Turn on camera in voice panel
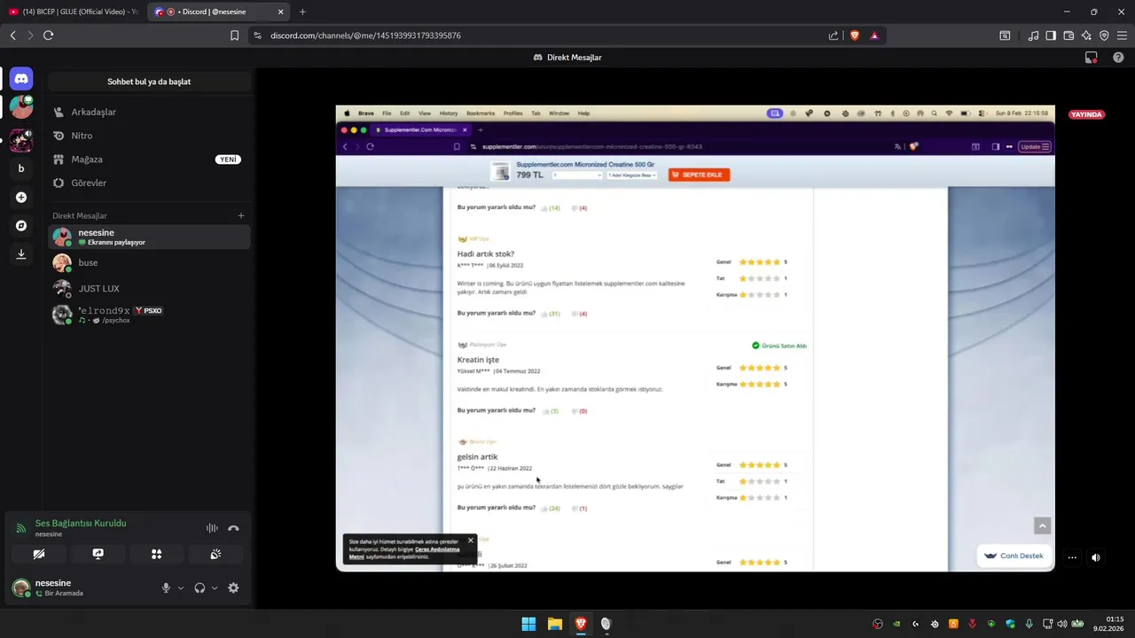1135x638 pixels. point(39,554)
